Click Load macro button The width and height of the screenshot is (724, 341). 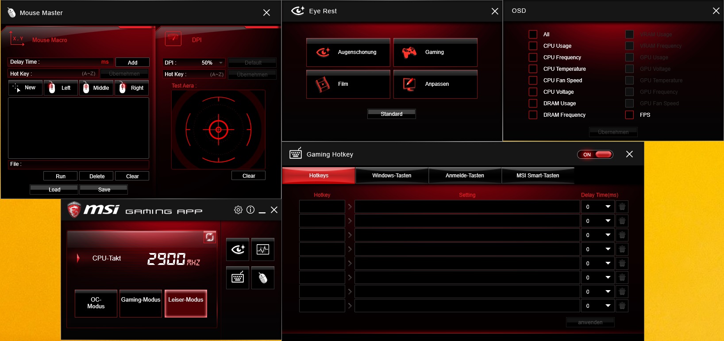[54, 189]
